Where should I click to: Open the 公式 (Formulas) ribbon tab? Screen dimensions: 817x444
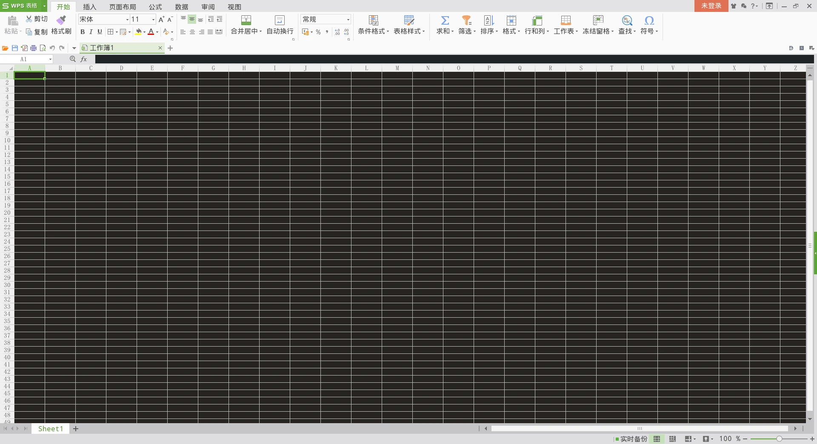pyautogui.click(x=155, y=7)
